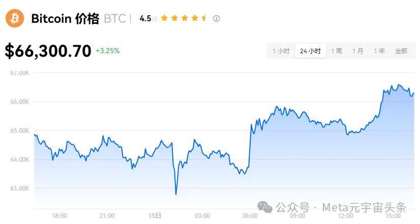Click the rating info icon
Viewport: 420px width, 224px height.
pyautogui.click(x=217, y=18)
